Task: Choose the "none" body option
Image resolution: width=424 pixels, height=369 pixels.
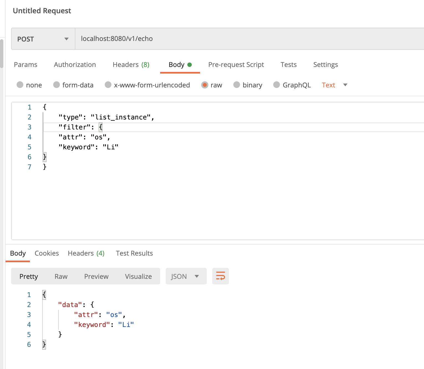Action: click(x=29, y=85)
